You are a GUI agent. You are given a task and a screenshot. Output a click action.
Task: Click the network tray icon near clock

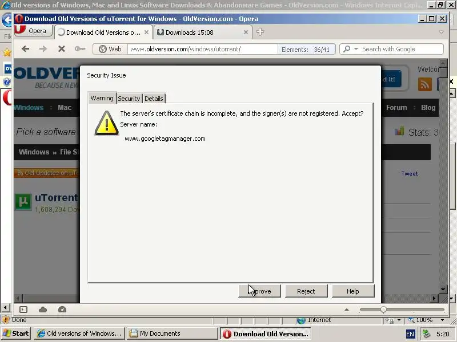point(426,333)
